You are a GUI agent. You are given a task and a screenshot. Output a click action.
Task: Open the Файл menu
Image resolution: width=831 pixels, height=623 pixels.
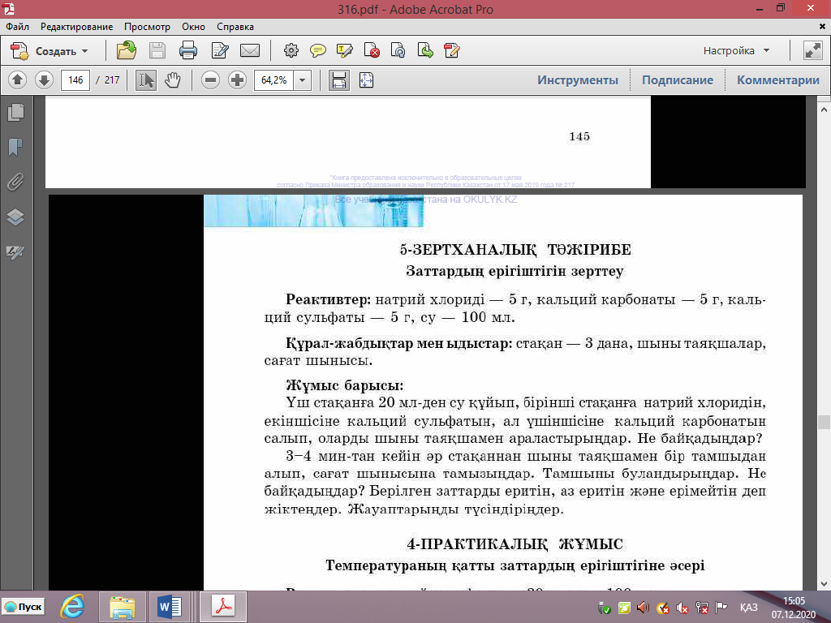pyautogui.click(x=18, y=27)
